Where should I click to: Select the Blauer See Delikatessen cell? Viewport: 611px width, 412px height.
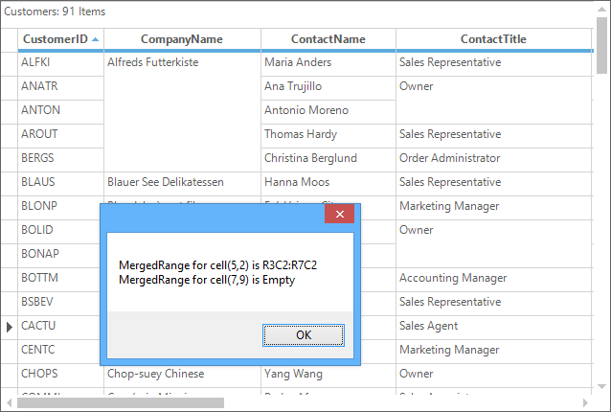[x=182, y=182]
